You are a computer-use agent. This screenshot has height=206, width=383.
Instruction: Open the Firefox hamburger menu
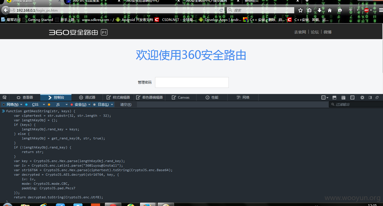point(381,10)
